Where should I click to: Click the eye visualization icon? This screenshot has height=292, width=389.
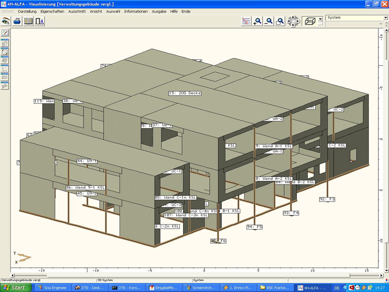coord(6,21)
